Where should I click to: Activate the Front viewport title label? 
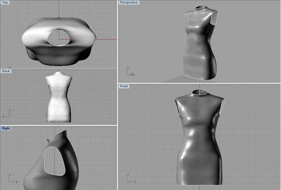(124, 86)
